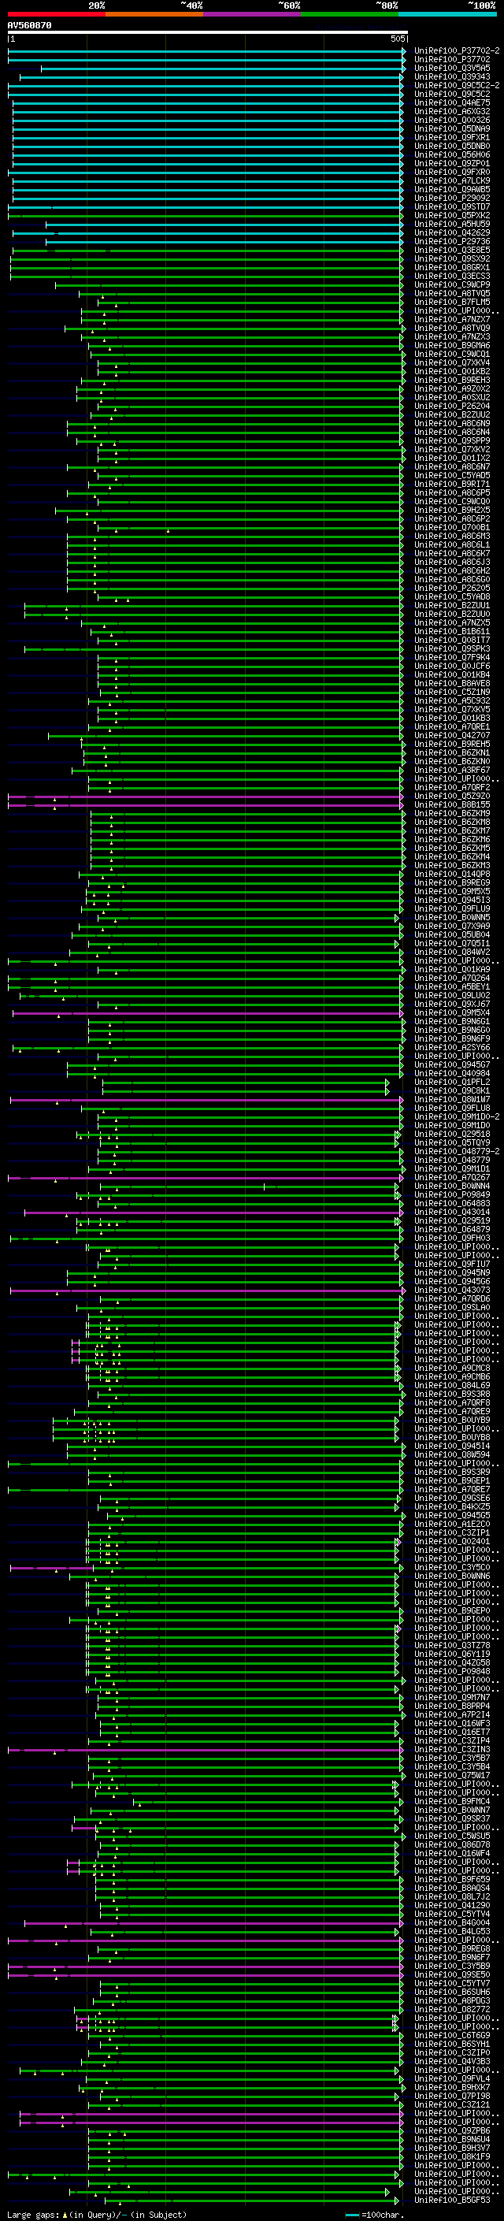Click the green ~80% identity legend segment
This screenshot has width=504, height=2221.
coord(349,14)
